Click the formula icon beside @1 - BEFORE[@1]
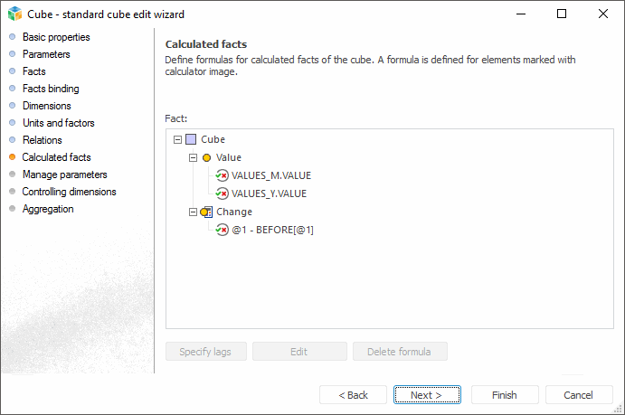The height and width of the screenshot is (415, 625). click(222, 230)
